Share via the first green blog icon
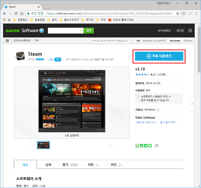This screenshot has width=201, height=188. pyautogui.click(x=137, y=146)
